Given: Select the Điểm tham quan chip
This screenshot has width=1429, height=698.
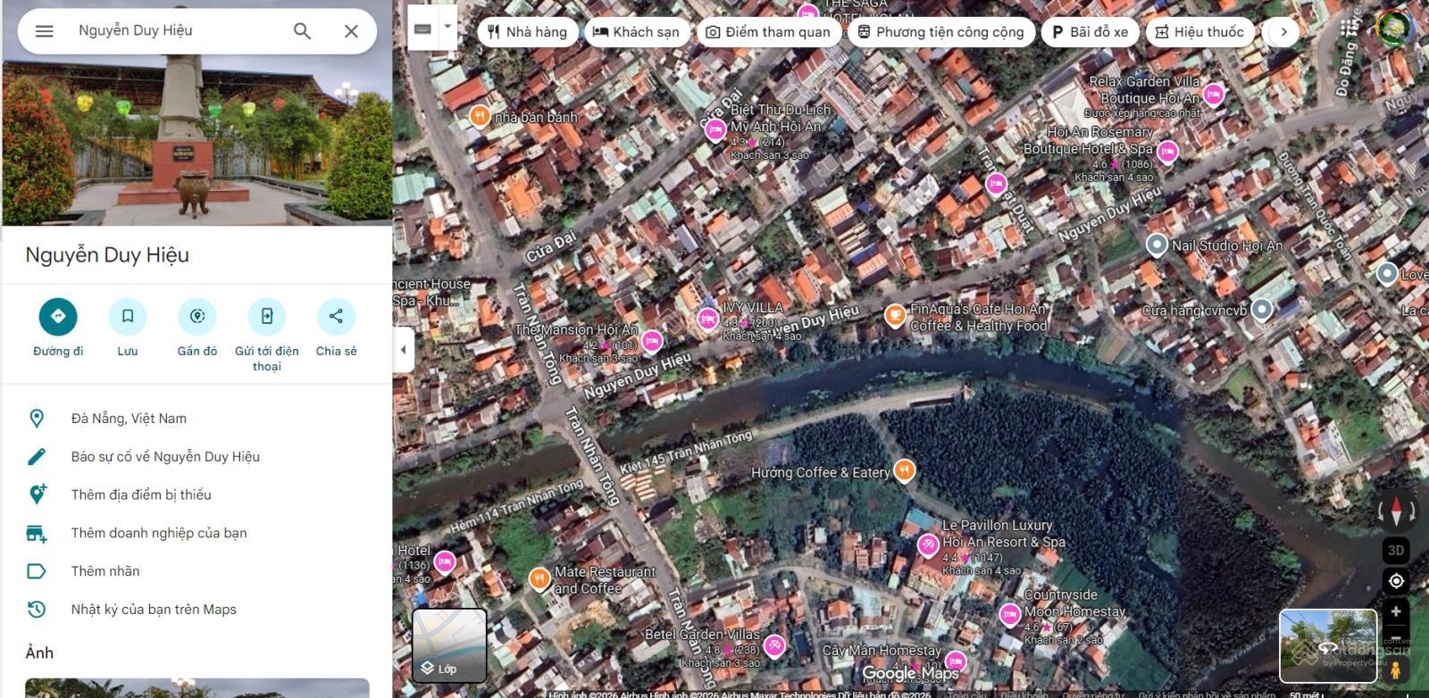Looking at the screenshot, I should [768, 32].
